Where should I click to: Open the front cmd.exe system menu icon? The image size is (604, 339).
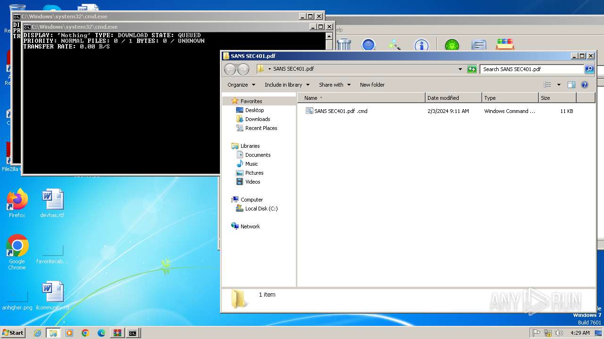[27, 27]
